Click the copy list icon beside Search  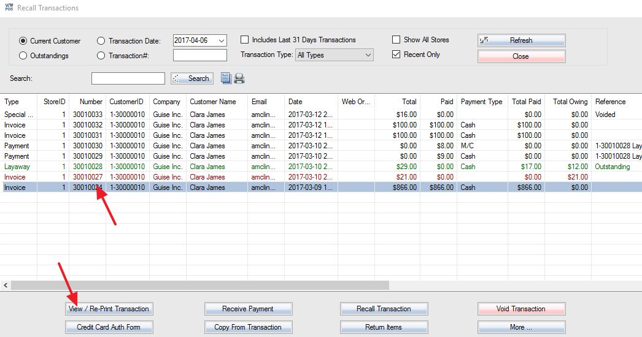pyautogui.click(x=226, y=78)
